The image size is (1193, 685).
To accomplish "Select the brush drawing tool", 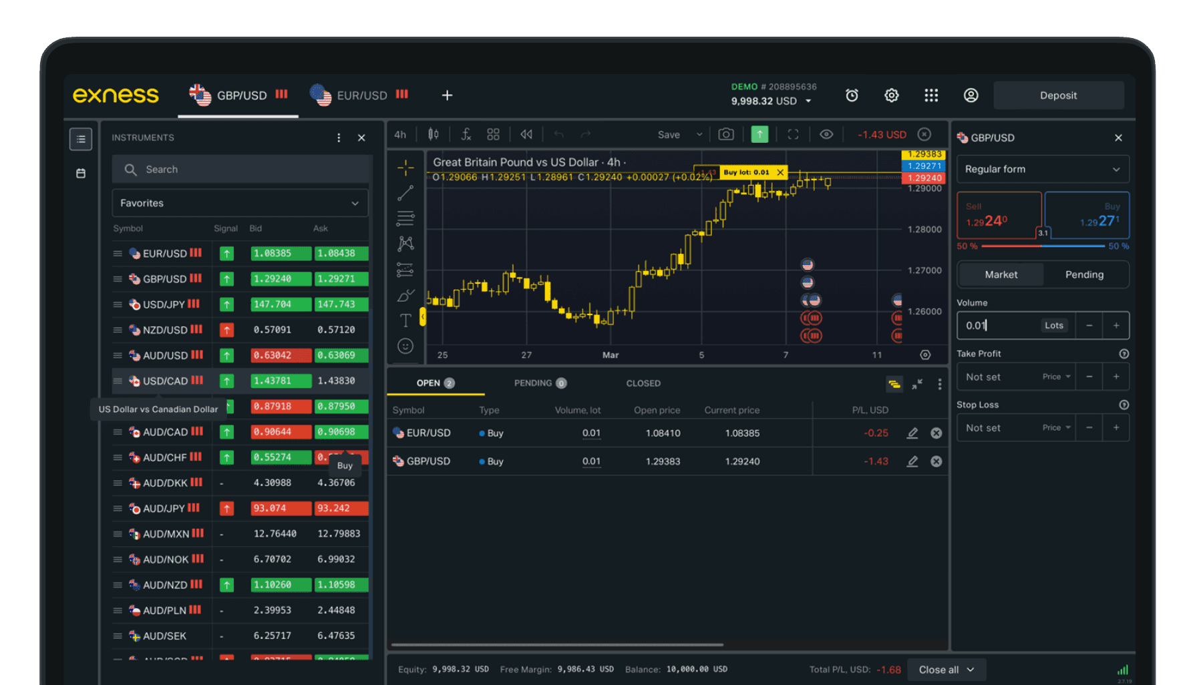I will coord(405,294).
